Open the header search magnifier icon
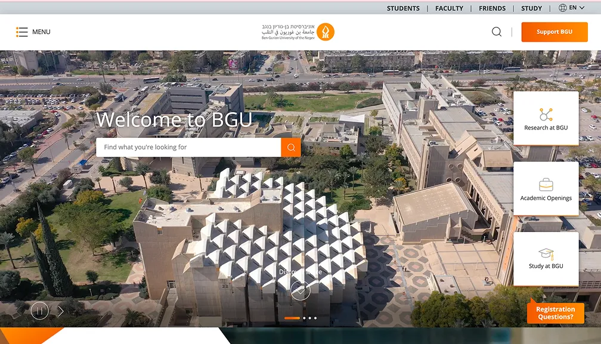 coord(496,32)
